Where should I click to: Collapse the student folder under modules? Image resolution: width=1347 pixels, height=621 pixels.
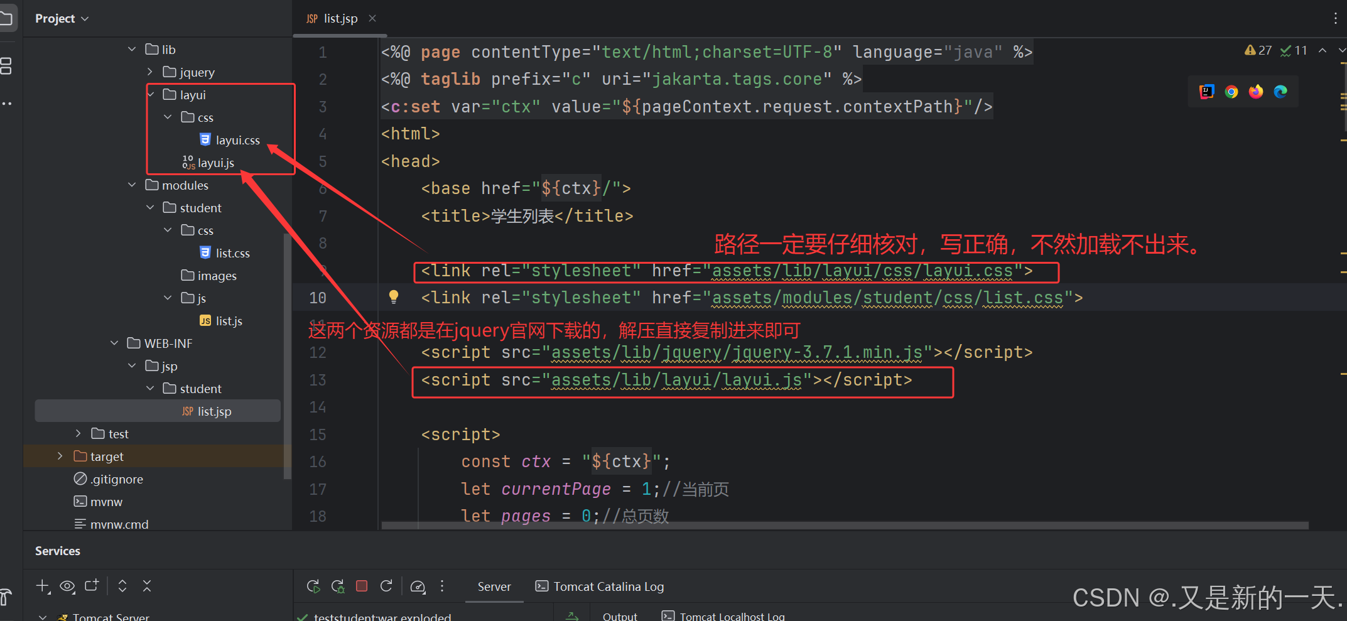pyautogui.click(x=150, y=207)
